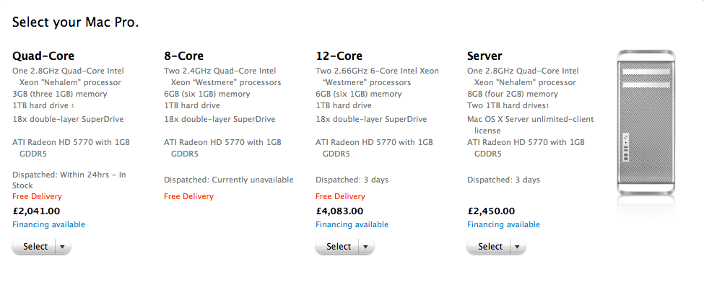This screenshot has height=290, width=704.
Task: Click the Server heading
Action: pos(484,56)
